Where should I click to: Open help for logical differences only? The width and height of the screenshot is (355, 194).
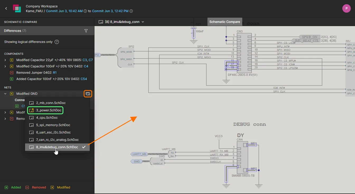click(57, 42)
